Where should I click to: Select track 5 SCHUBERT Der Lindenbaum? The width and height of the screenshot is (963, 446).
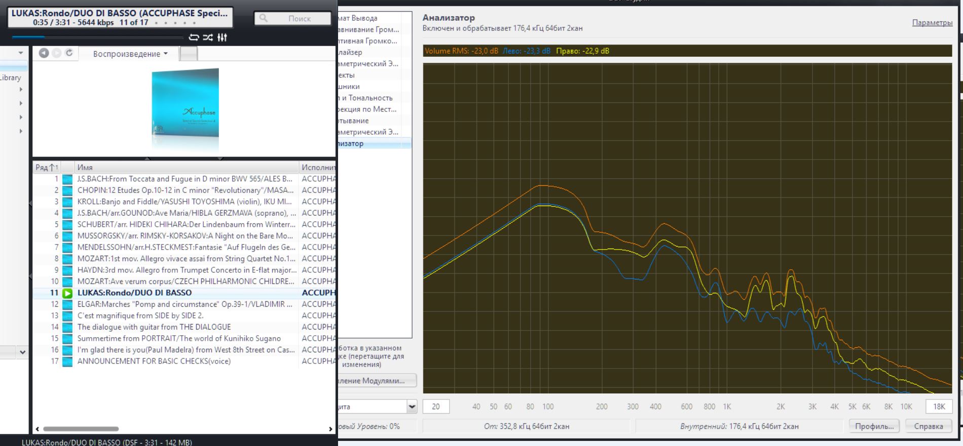tap(185, 225)
